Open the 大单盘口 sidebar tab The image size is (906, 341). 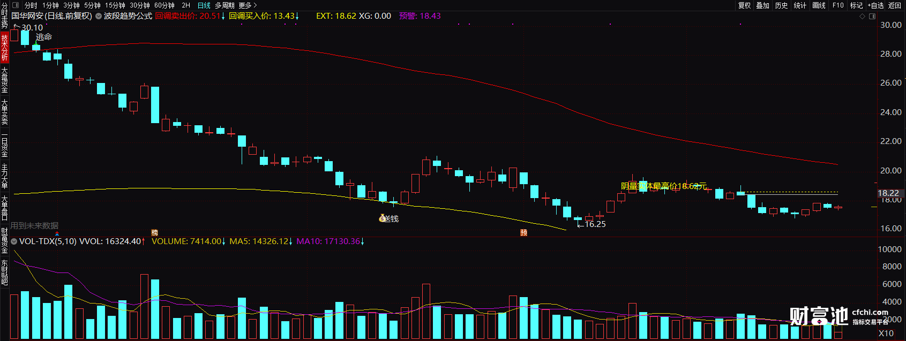[4, 208]
